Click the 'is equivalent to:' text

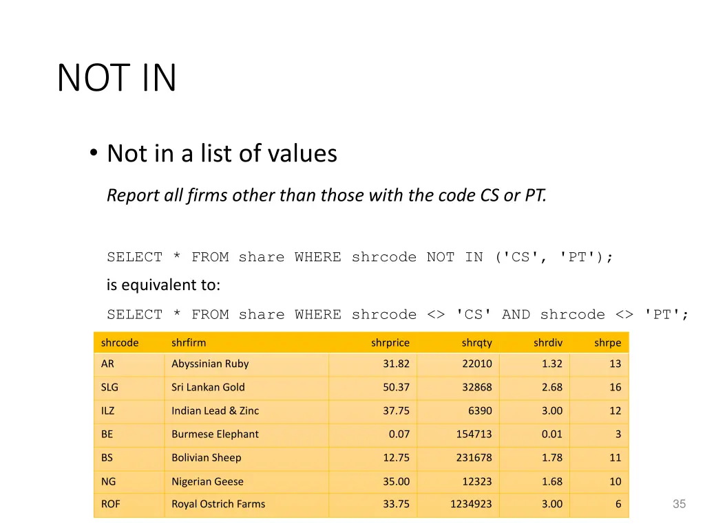tap(163, 285)
